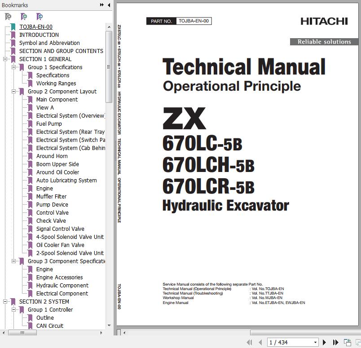Viewport: 361px width, 348px height.
Task: Open Electrical System (Rear Tray) bookmark
Action: coord(70,132)
